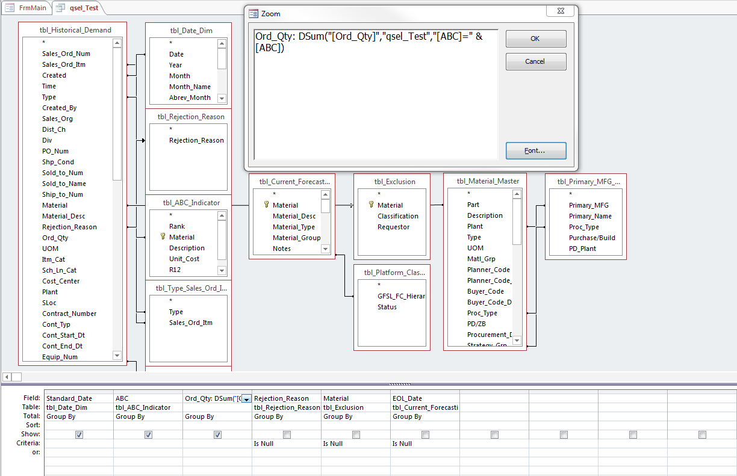Select Material_Type in tbl_Current_Forecast
737x476 pixels.
pyautogui.click(x=294, y=227)
